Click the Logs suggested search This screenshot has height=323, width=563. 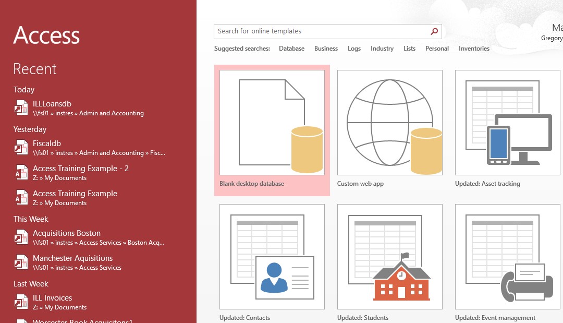click(354, 49)
